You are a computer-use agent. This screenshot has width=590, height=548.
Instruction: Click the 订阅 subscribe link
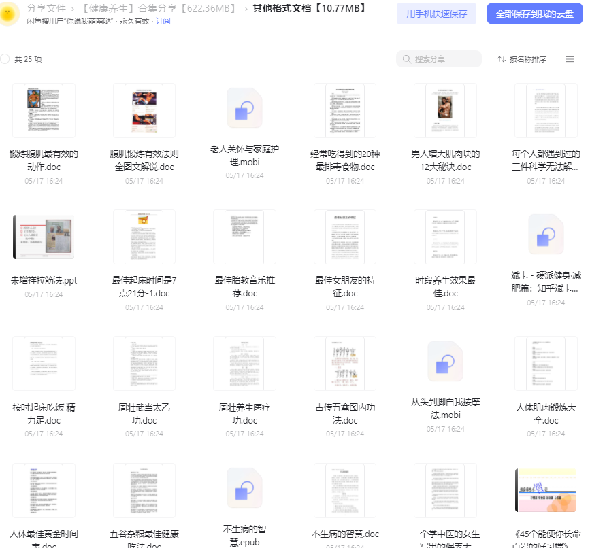(163, 22)
